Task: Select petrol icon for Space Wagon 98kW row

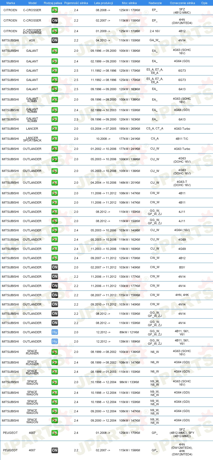Action: tap(55, 382)
